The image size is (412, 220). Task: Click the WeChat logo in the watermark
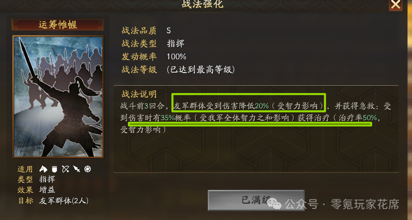[275, 203]
